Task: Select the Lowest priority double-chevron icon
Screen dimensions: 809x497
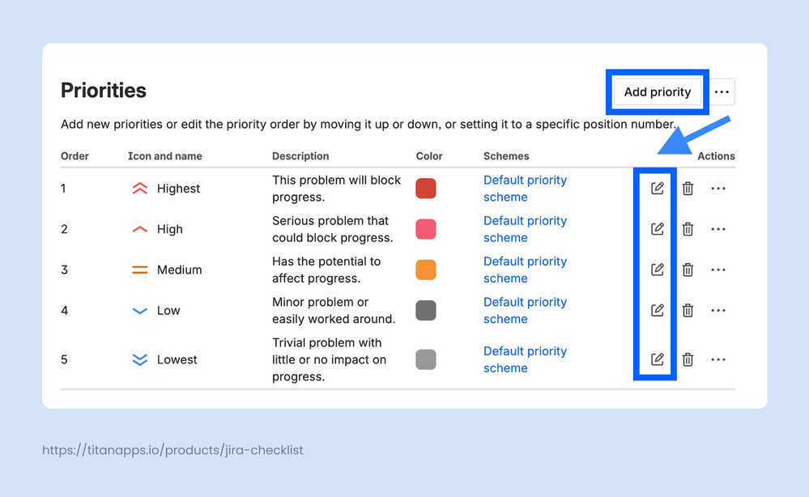Action: 139,359
